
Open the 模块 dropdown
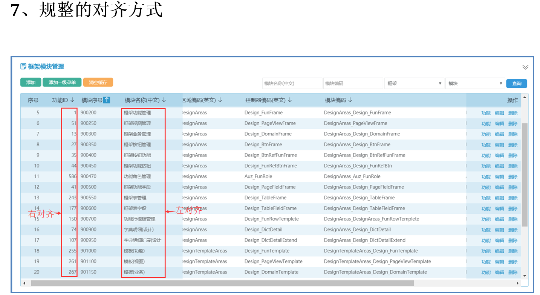click(475, 83)
